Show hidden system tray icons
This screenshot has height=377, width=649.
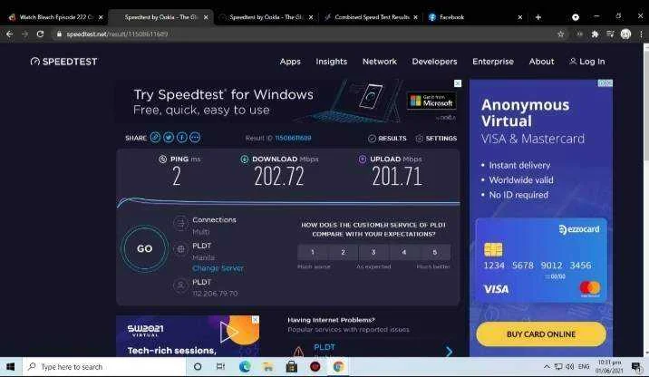(x=547, y=367)
